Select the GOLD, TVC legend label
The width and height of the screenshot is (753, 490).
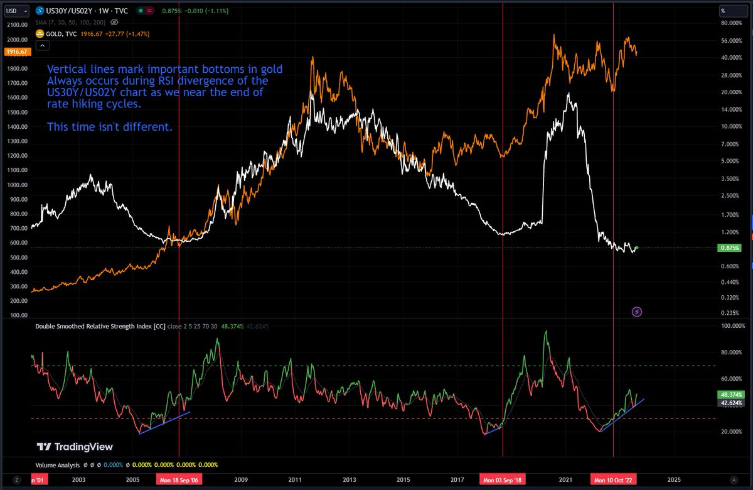pyautogui.click(x=62, y=33)
